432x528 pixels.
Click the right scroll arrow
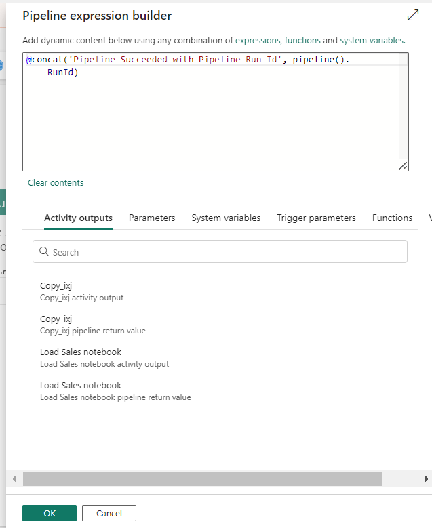coord(426,479)
